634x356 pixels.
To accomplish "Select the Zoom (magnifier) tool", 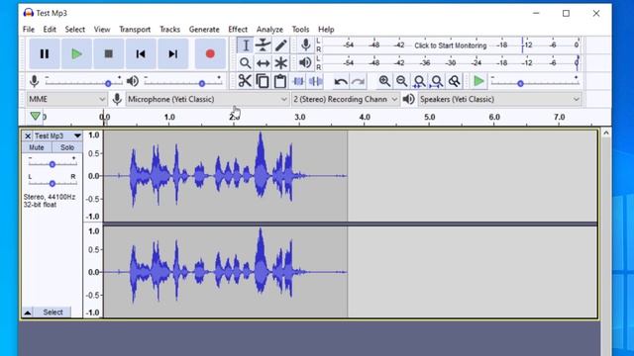I will [x=245, y=63].
